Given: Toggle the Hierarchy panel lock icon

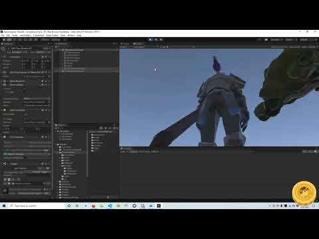Looking at the screenshot, I should pyautogui.click(x=114, y=44).
